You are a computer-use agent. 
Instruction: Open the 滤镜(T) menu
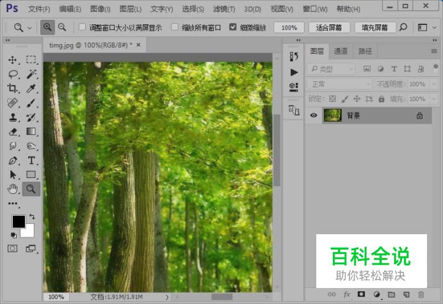tap(224, 9)
